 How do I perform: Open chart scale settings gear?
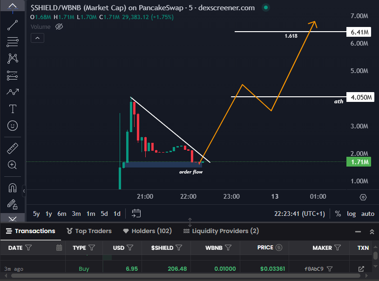pos(363,197)
